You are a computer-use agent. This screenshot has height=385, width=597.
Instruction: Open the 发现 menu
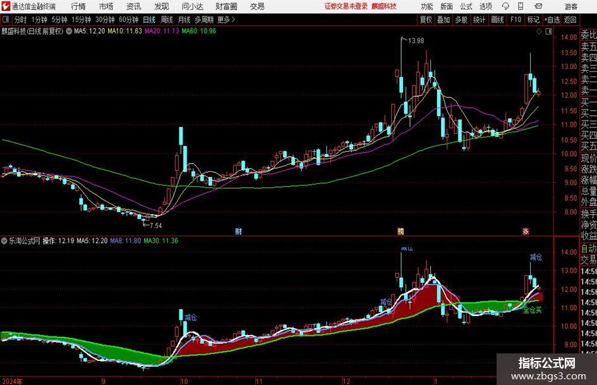click(x=162, y=6)
